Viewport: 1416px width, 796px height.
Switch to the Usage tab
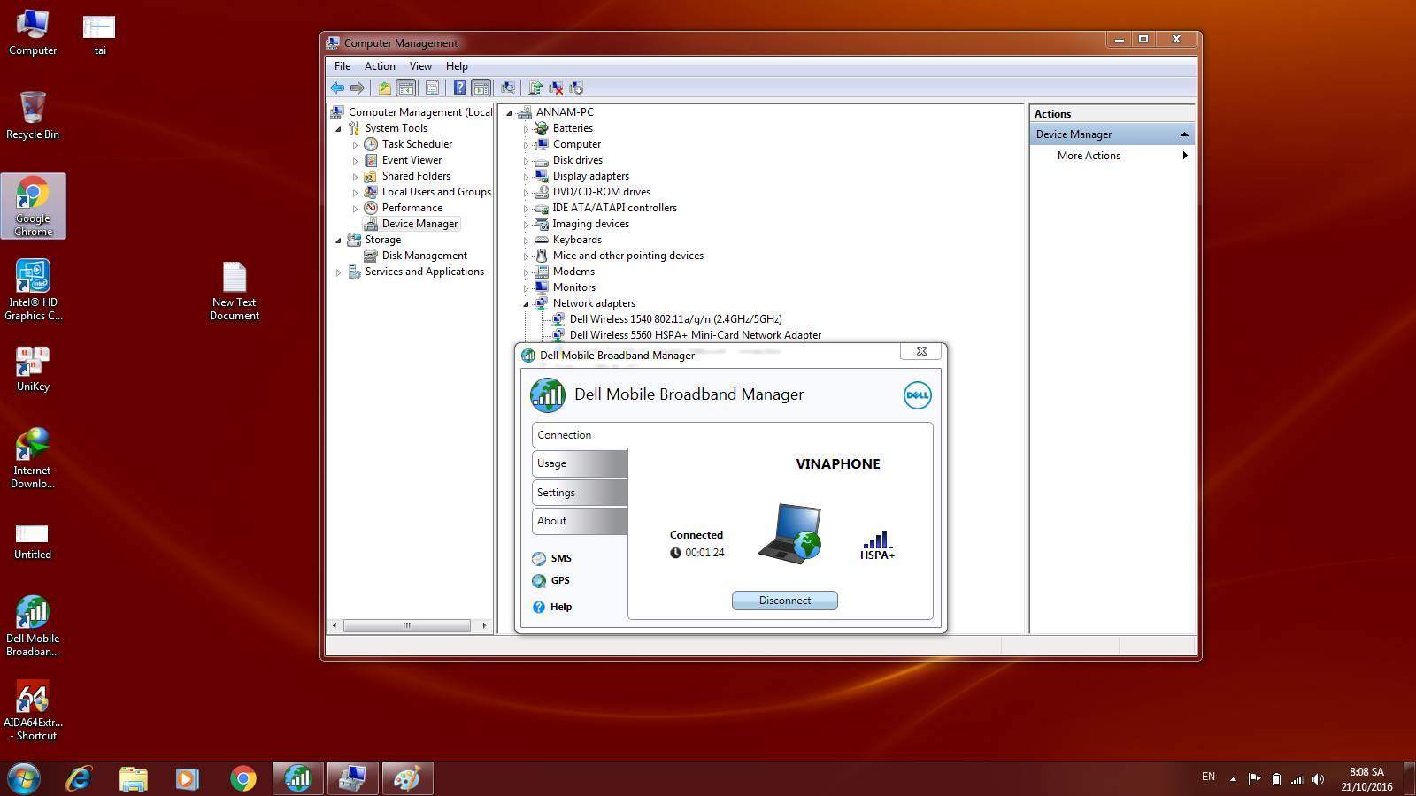(580, 463)
